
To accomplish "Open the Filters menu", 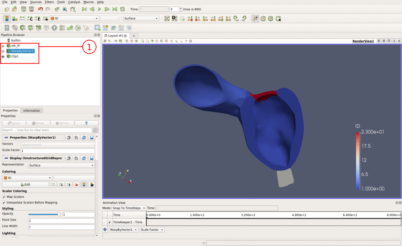I will coord(49,2).
